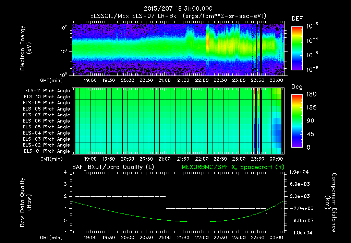Click the 19:00 time label under the spectrogram
Image resolution: width=351 pixels, height=243 pixels.
click(x=90, y=80)
